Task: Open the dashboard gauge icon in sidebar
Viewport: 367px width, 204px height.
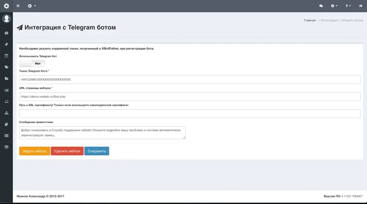Action: (x=6, y=33)
